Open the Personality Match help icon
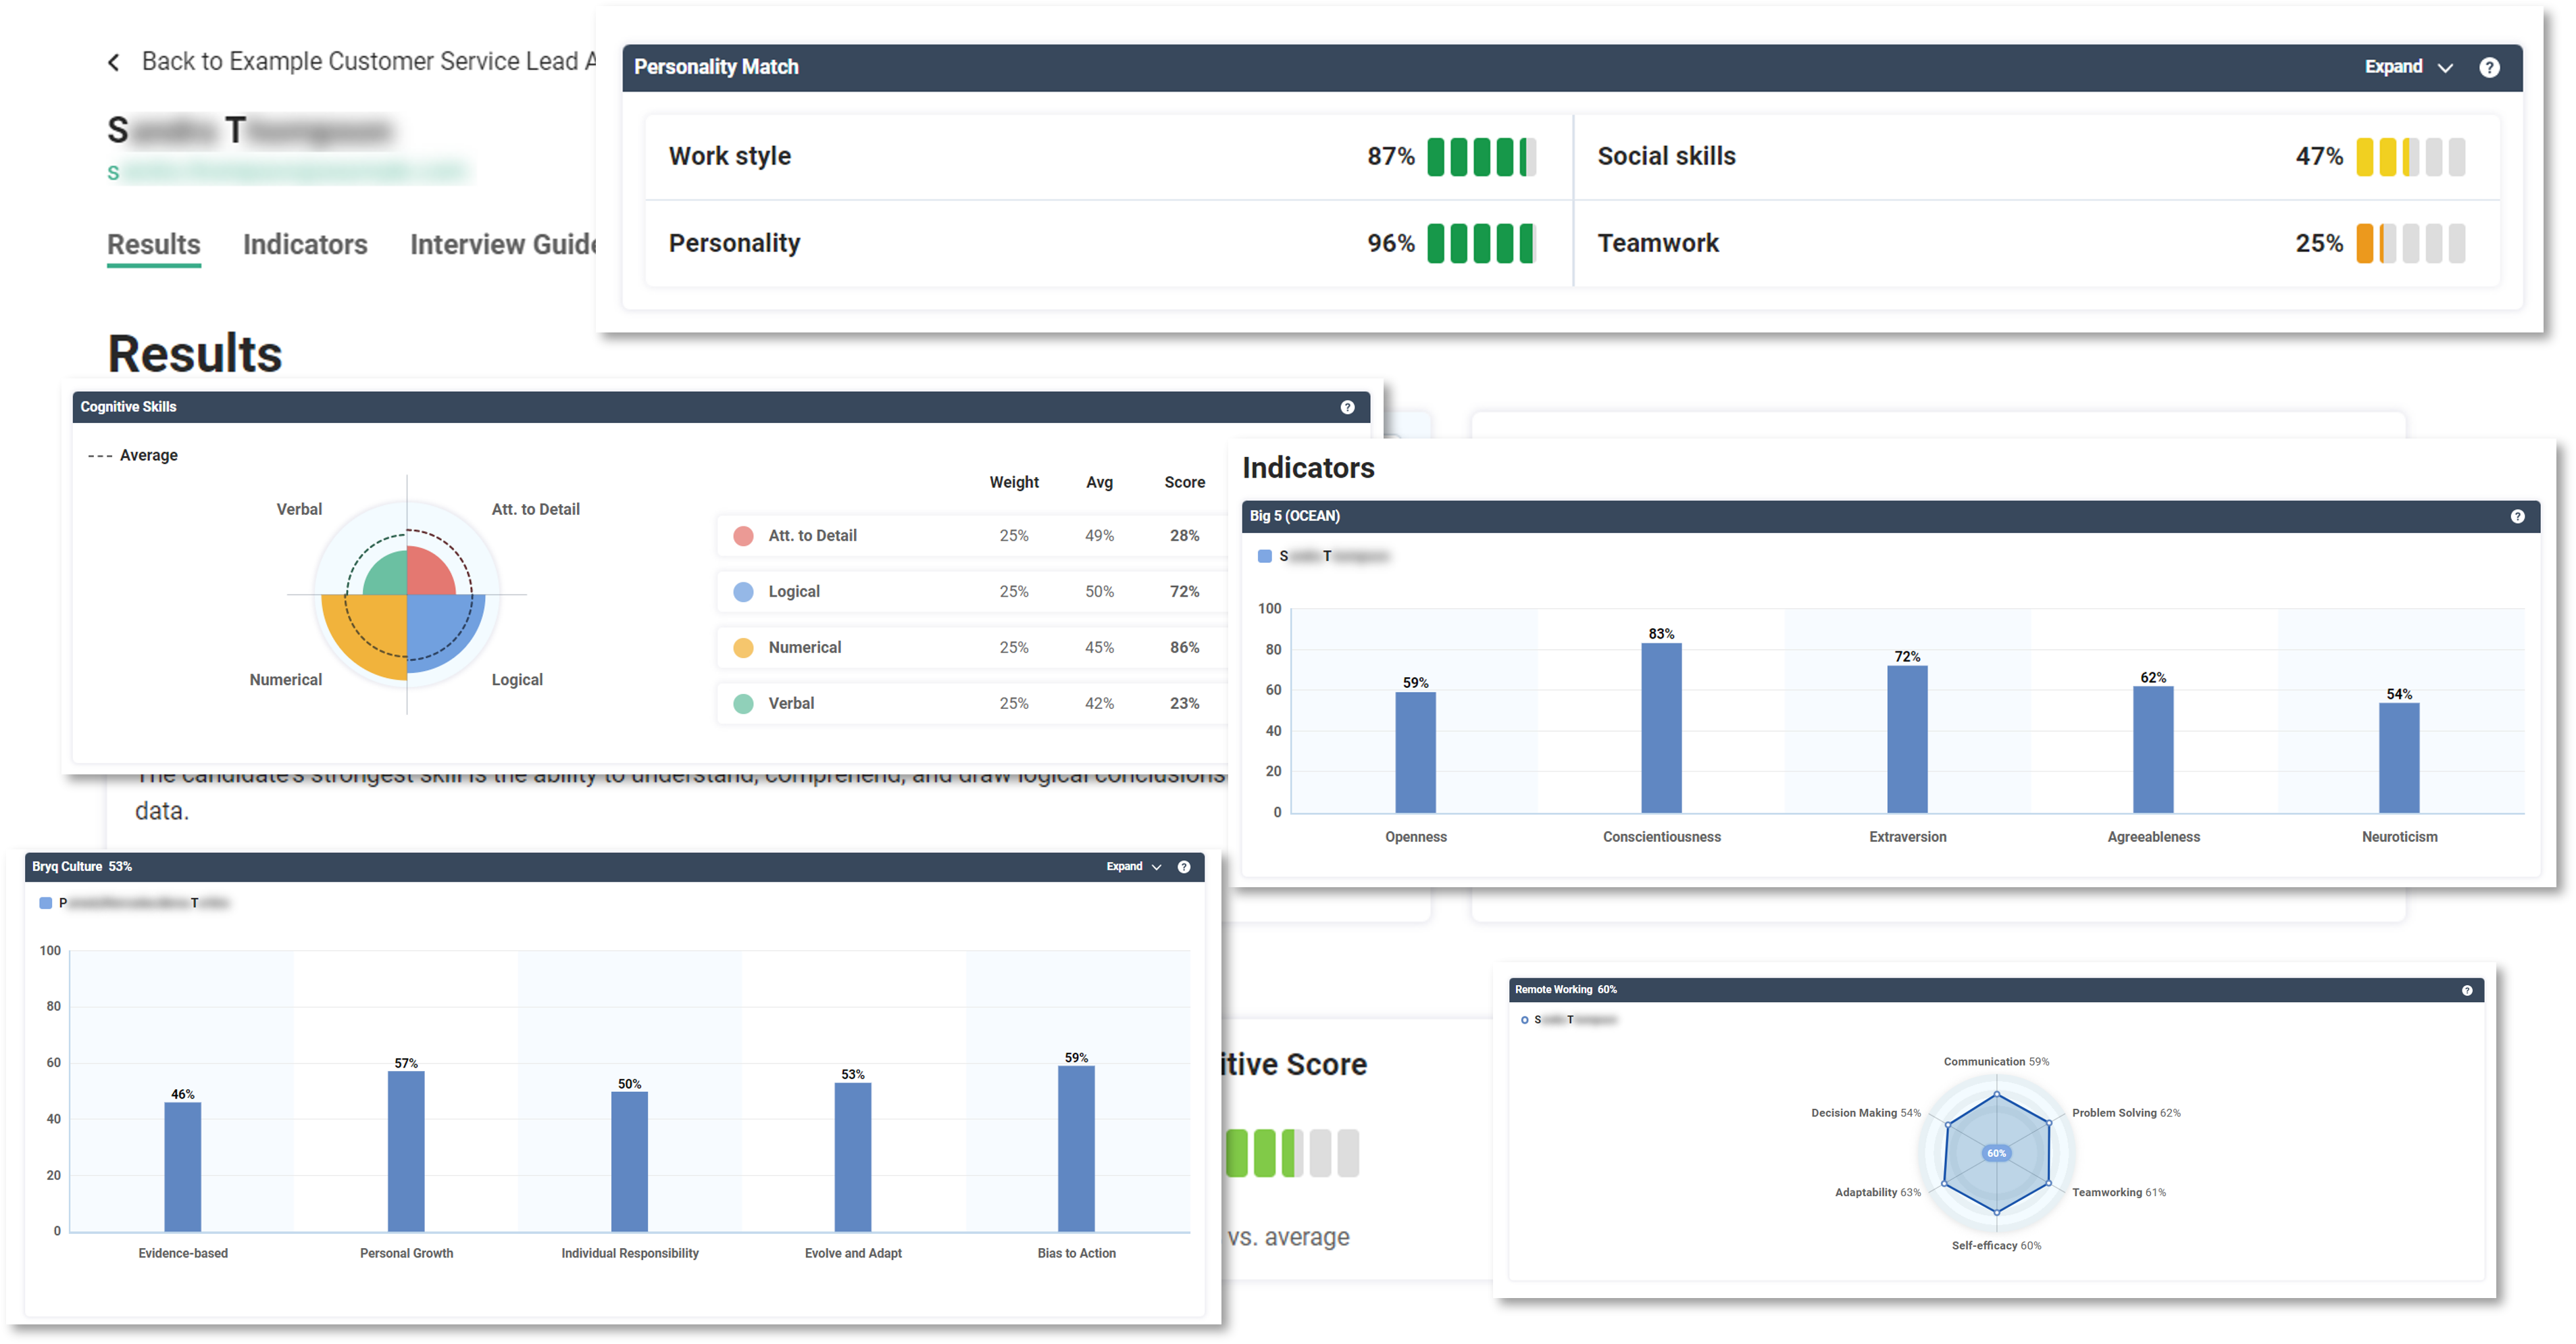Viewport: 2576px width, 1344px height. tap(2489, 67)
